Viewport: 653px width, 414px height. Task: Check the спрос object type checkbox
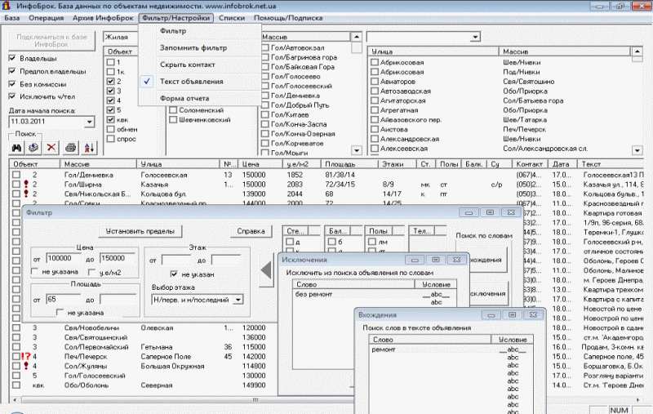(x=110, y=139)
